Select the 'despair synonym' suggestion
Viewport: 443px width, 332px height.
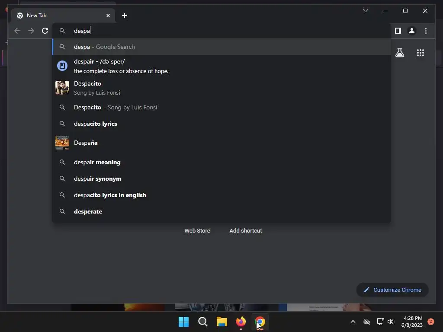click(x=221, y=179)
